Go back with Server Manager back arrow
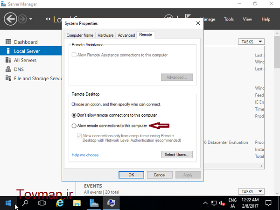This screenshot has height=210, width=280. pos(10,19)
